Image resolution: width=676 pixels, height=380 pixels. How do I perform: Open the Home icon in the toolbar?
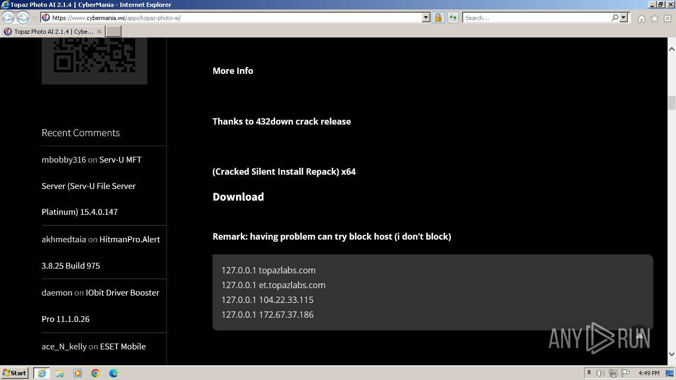(x=641, y=18)
